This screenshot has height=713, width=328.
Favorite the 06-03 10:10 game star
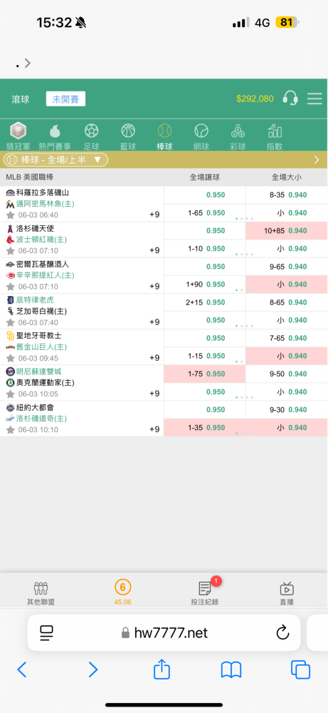coord(11,429)
